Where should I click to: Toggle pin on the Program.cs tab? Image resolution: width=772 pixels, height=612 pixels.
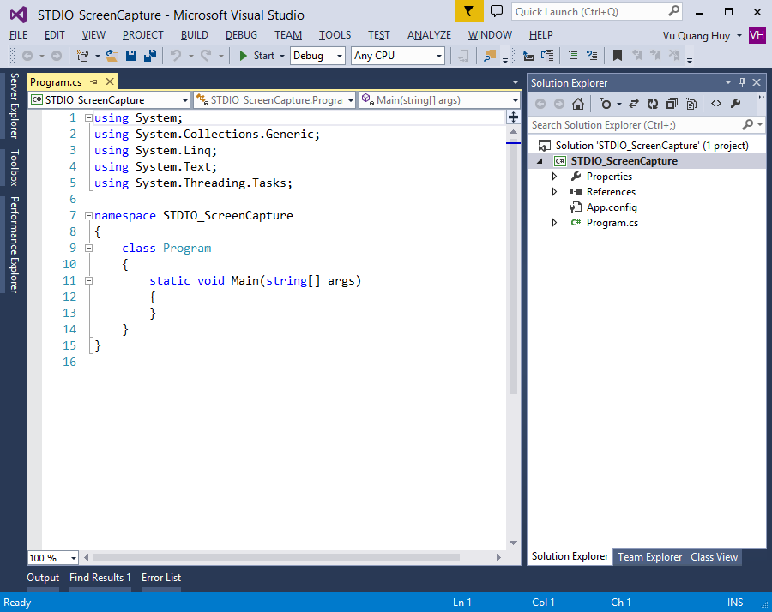click(x=94, y=81)
